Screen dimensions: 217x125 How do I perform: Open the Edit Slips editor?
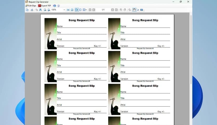(x=31, y=6)
